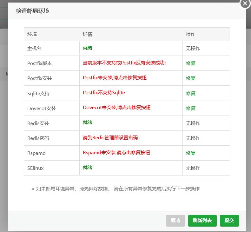Click the 请到Redis管理器设置密码! message
The width and height of the screenshot is (251, 232).
(x=111, y=138)
